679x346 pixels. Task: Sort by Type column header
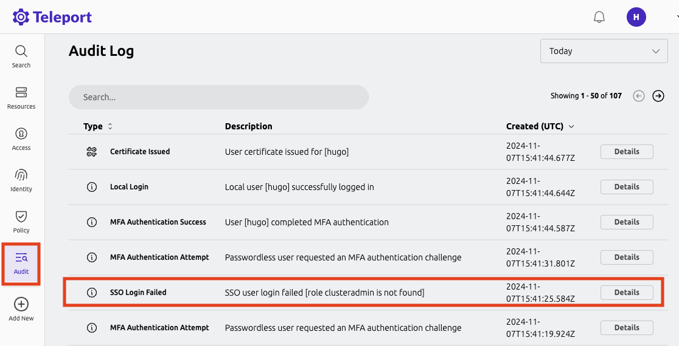tap(97, 126)
